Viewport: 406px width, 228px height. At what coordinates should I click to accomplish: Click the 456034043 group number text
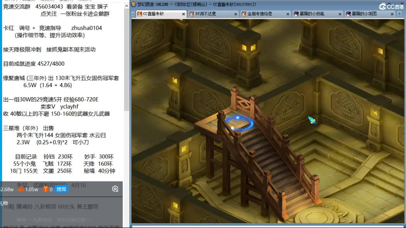coord(49,6)
